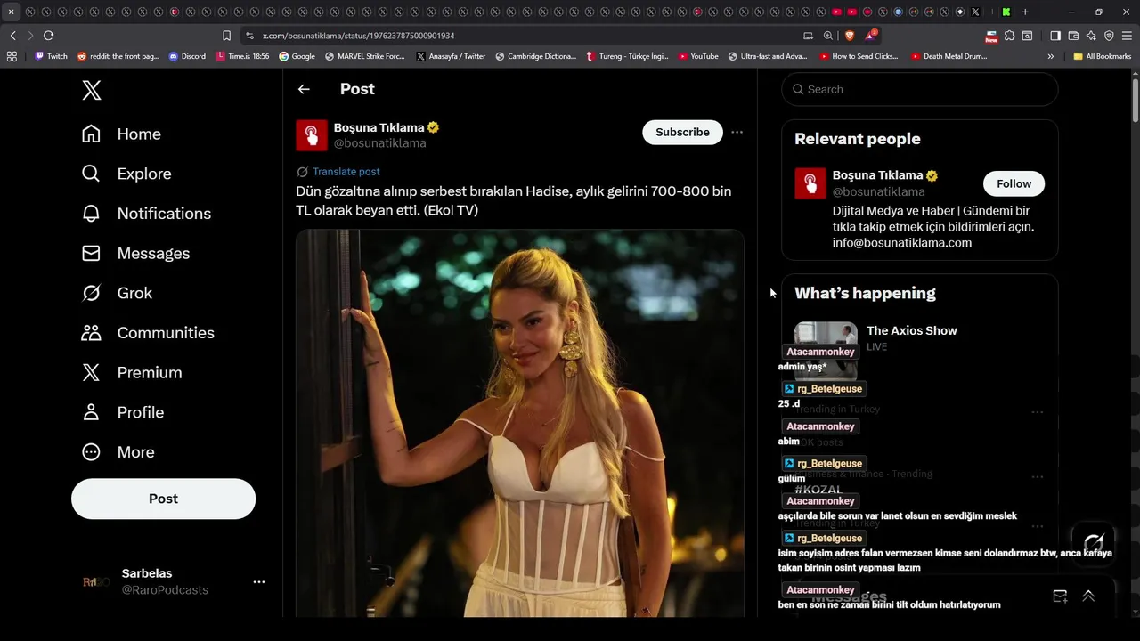Open the All Bookmarks folder

1103,56
